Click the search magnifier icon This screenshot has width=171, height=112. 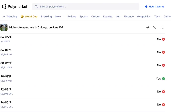coord(36,7)
